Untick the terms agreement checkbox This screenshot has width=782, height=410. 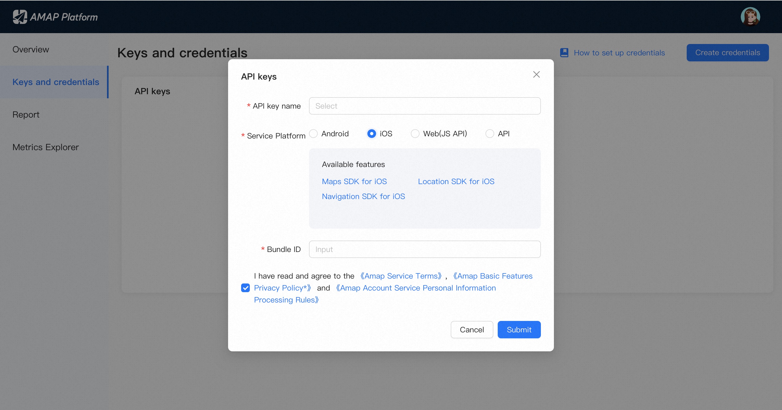(245, 288)
